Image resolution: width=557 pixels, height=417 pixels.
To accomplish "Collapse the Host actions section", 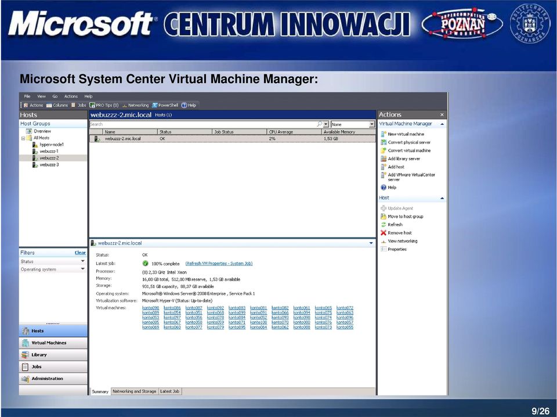I will (x=442, y=199).
